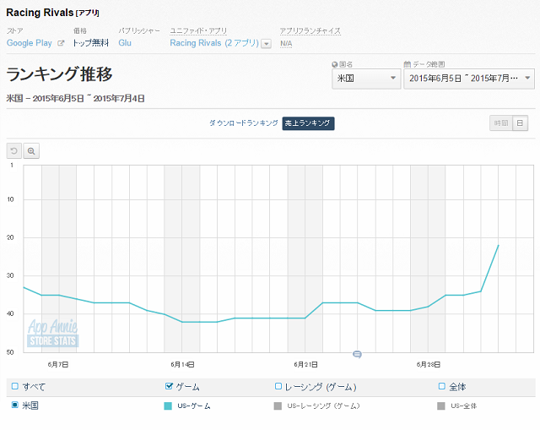Click the magnifier zoom icon above chart
This screenshot has width=540, height=430.
click(x=31, y=151)
